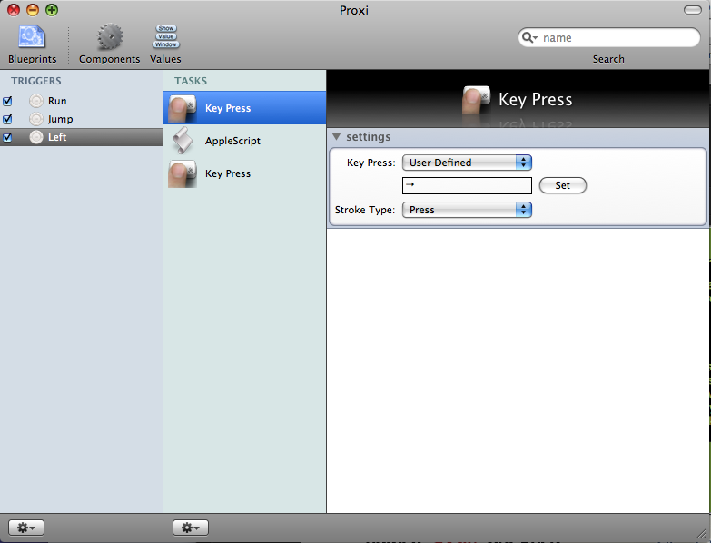Click the first Key Press task icon

click(x=183, y=108)
